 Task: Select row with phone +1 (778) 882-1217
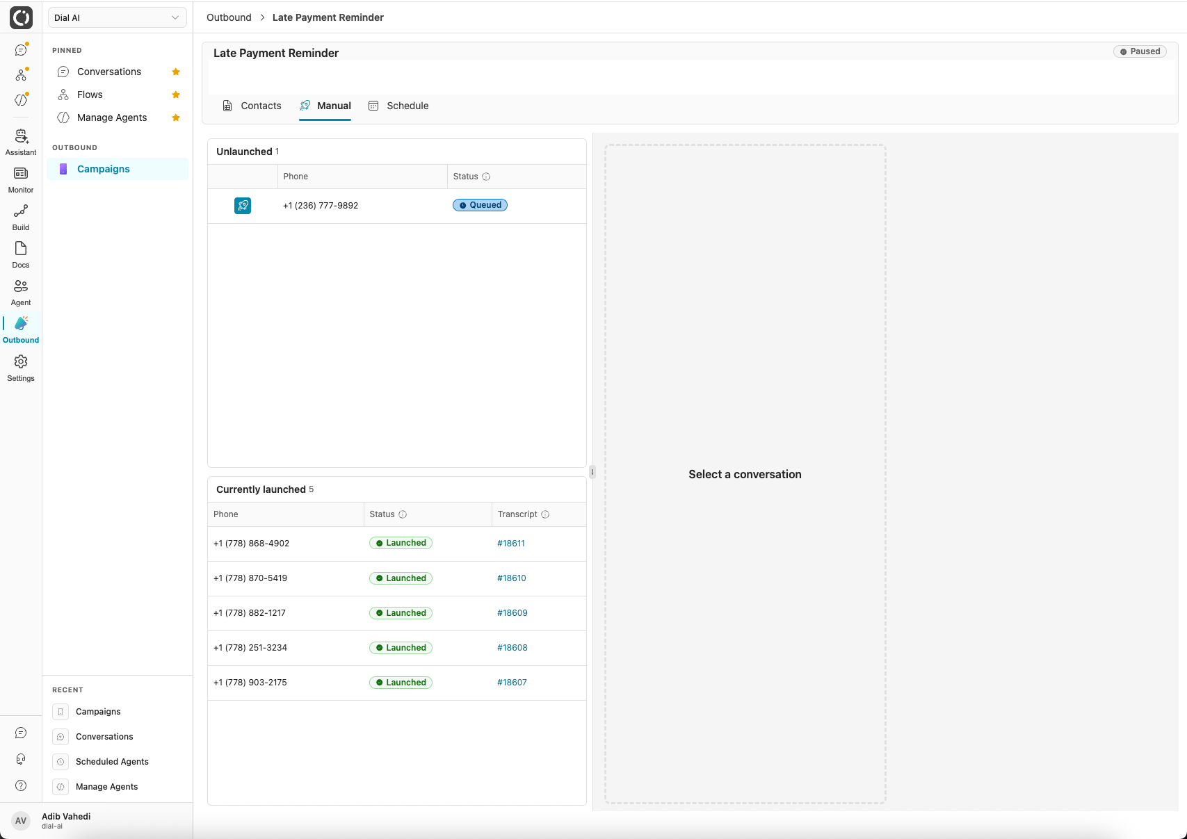[397, 613]
